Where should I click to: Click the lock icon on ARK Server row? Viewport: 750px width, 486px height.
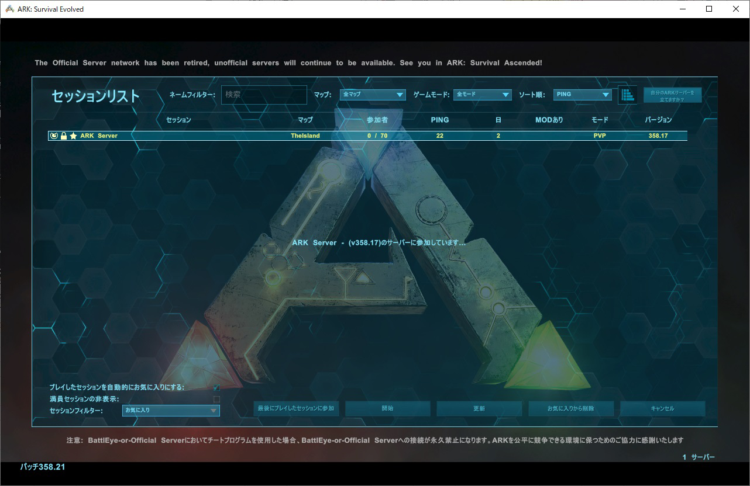click(x=64, y=136)
